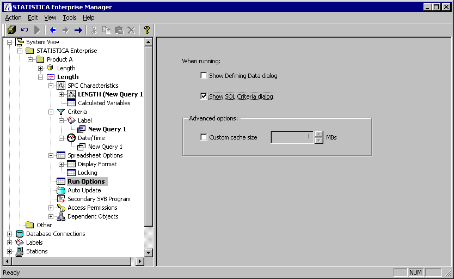Image resolution: width=454 pixels, height=279 pixels.
Task: Click the Save All toolbar icon
Action: point(11,30)
